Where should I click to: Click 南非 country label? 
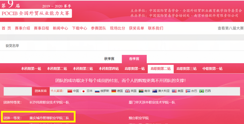(147, 91)
